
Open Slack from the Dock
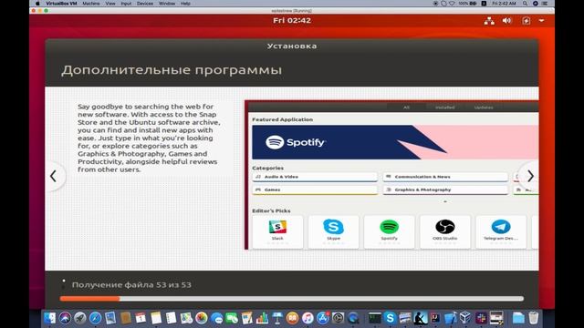481,318
